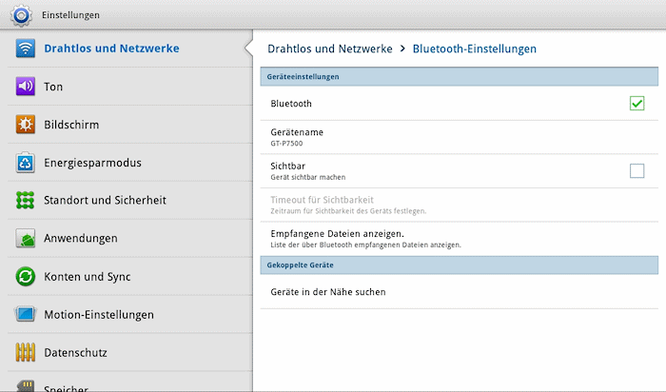Enable the Sichtbar checkbox
The width and height of the screenshot is (666, 392).
pyautogui.click(x=637, y=170)
